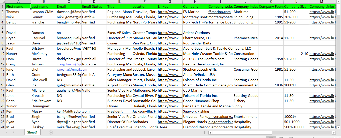Click the '2-10' company size cell
Viewport: 341px width, 138px height.
pos(296,54)
